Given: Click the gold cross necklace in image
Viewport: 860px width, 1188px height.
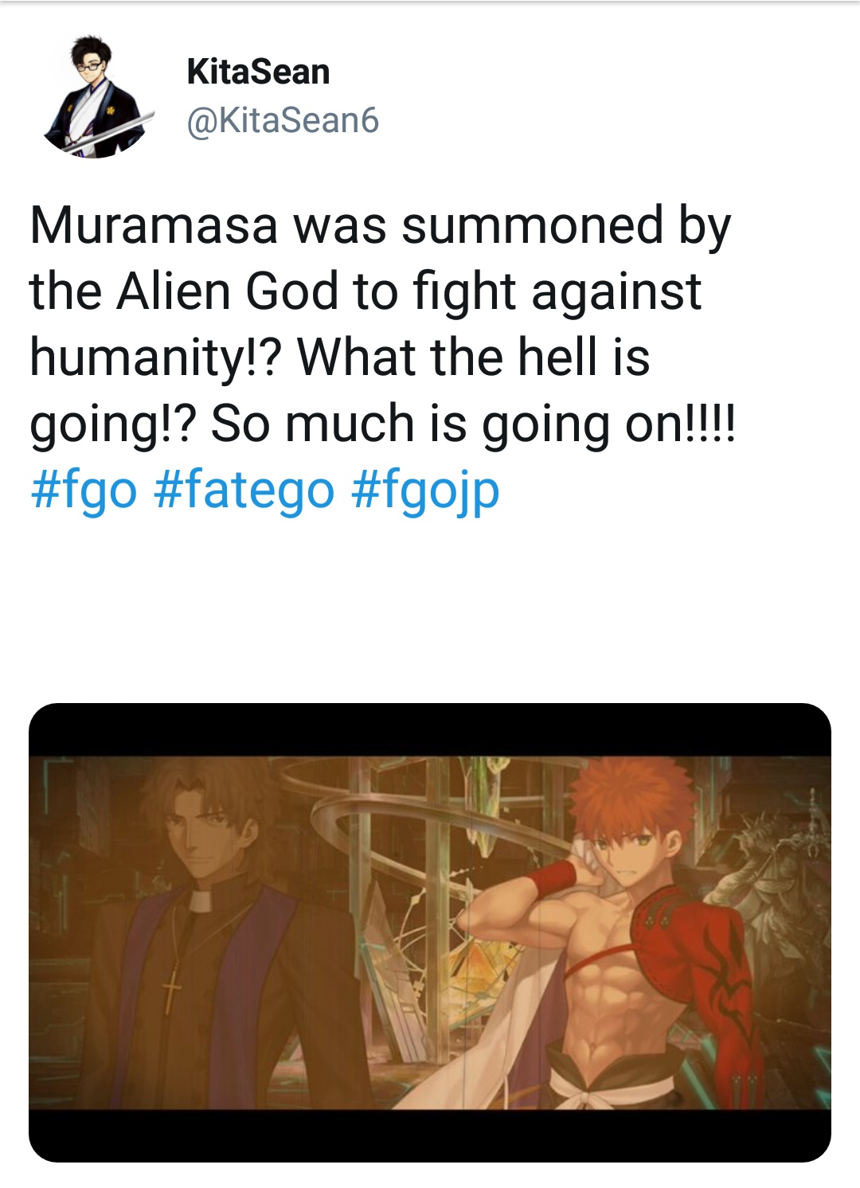Looking at the screenshot, I should click(x=171, y=991).
